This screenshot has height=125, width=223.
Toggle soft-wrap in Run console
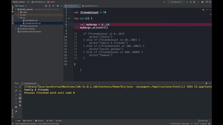click(x=20, y=94)
